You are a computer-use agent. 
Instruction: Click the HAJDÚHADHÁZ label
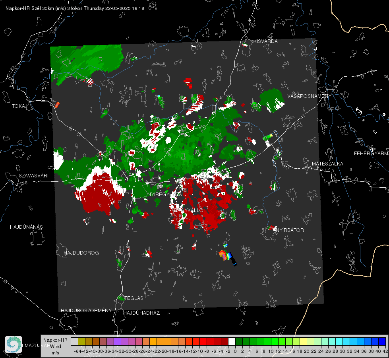tap(141, 313)
